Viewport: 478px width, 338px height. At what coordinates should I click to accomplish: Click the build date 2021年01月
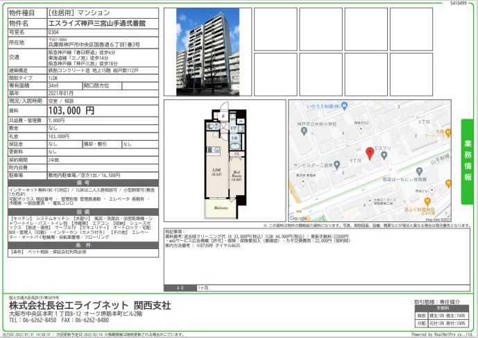60,93
